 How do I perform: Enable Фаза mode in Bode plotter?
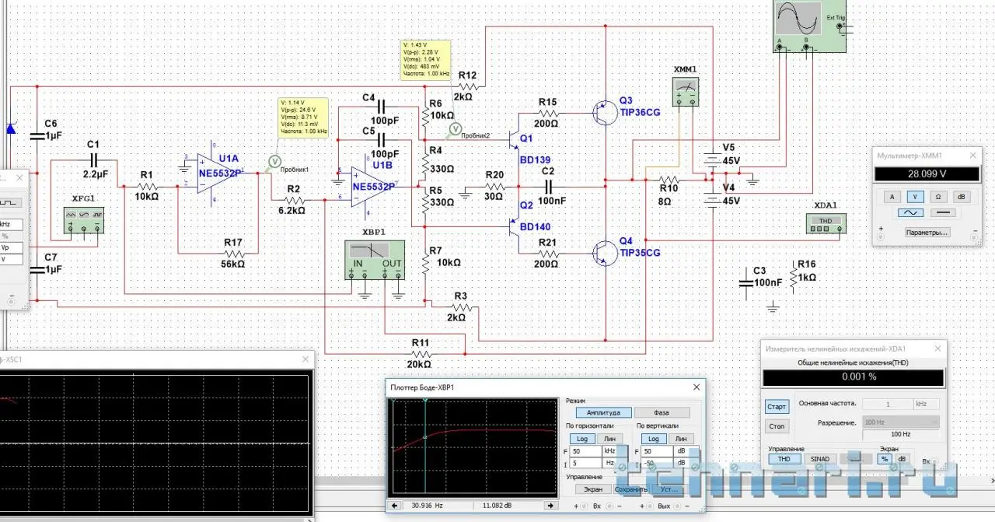(661, 412)
